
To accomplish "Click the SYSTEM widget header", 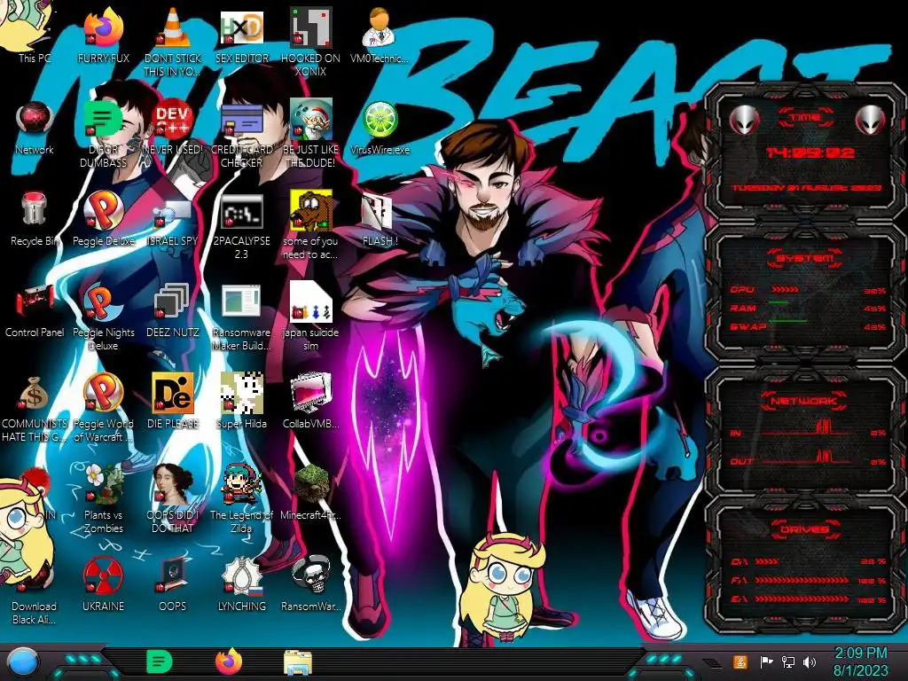I will pyautogui.click(x=805, y=258).
